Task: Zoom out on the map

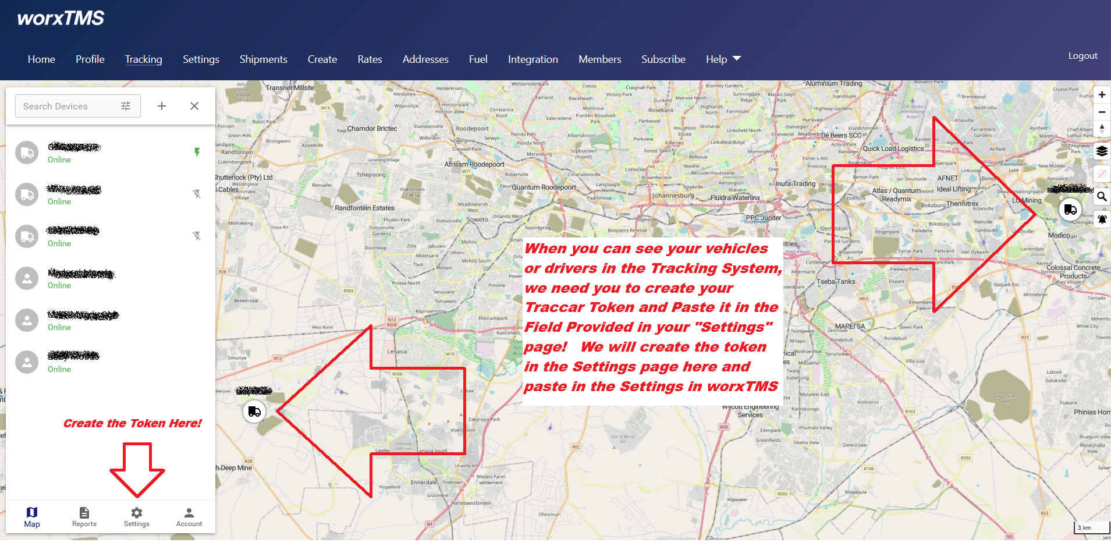Action: point(1102,112)
